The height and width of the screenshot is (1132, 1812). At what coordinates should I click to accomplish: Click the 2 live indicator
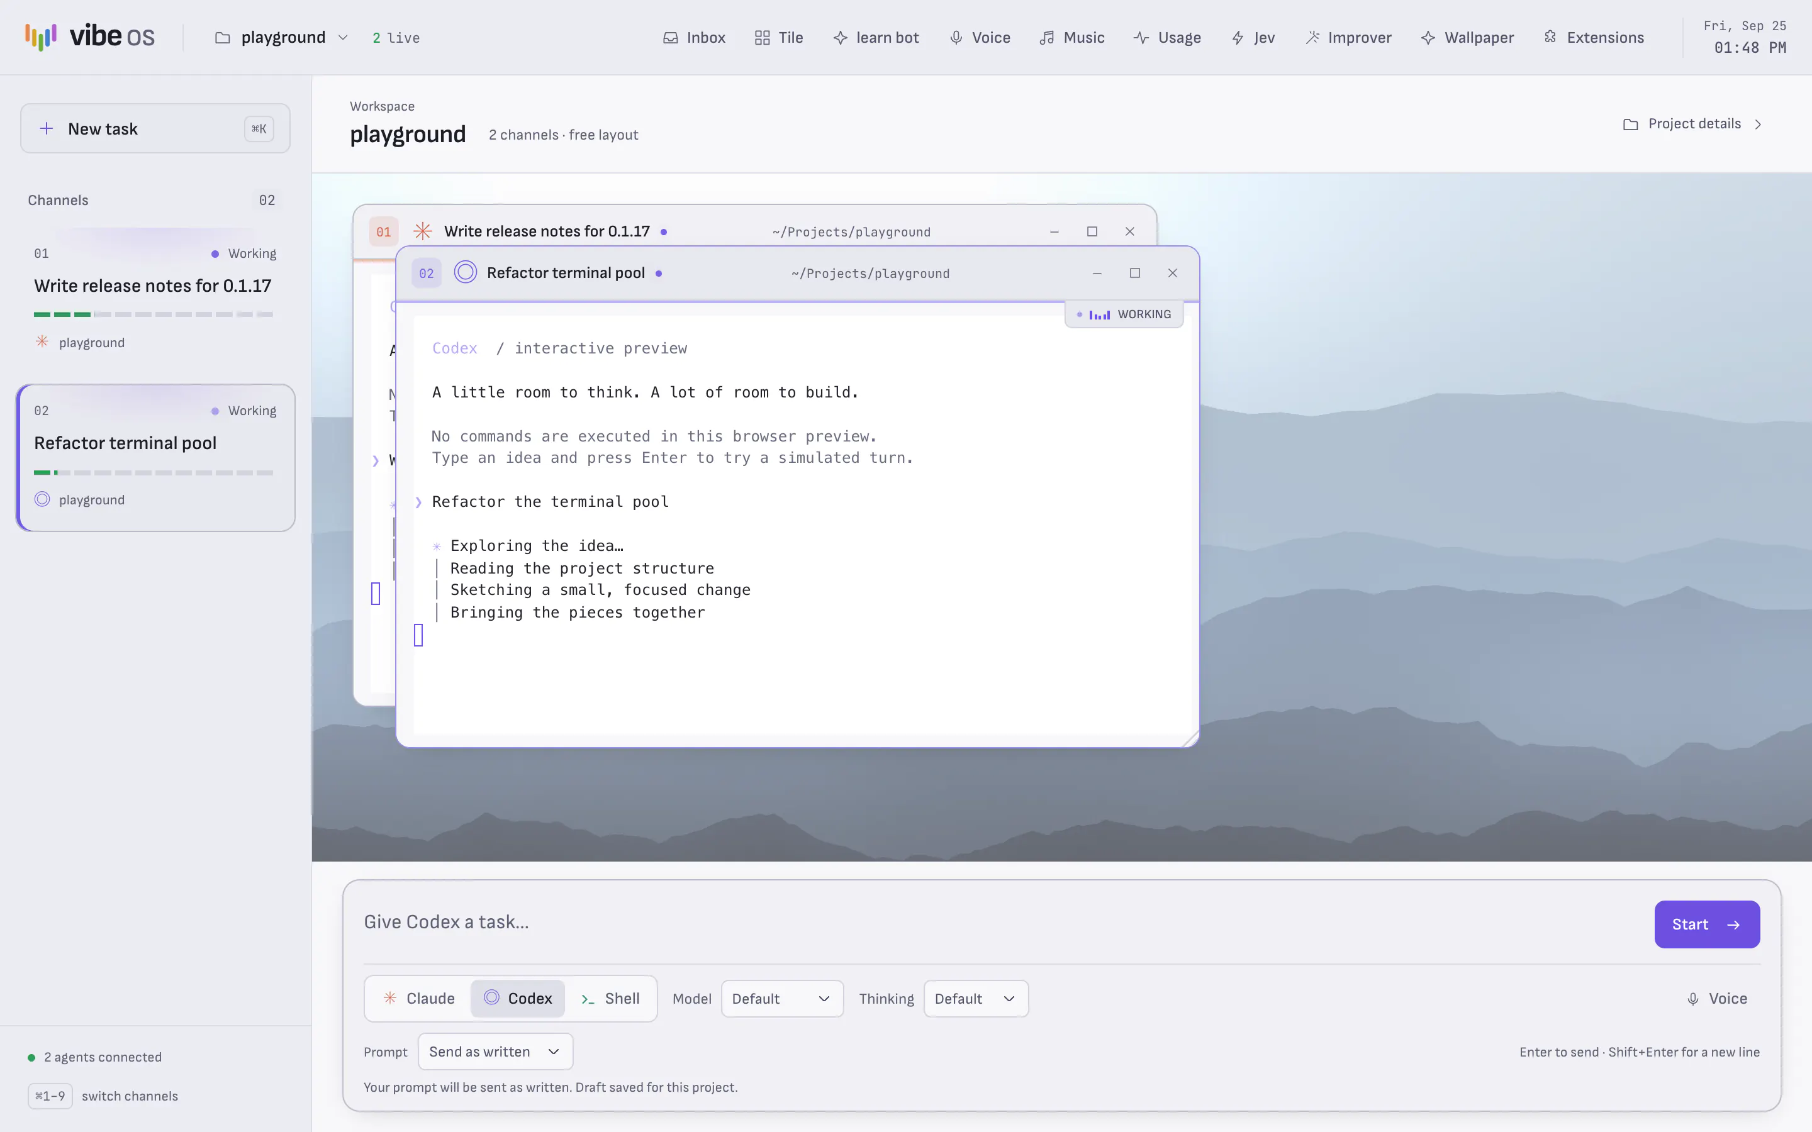tap(396, 38)
